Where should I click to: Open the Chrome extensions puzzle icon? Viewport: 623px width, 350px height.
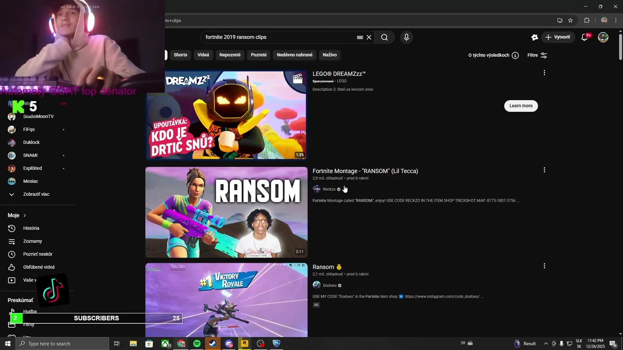pyautogui.click(x=586, y=20)
